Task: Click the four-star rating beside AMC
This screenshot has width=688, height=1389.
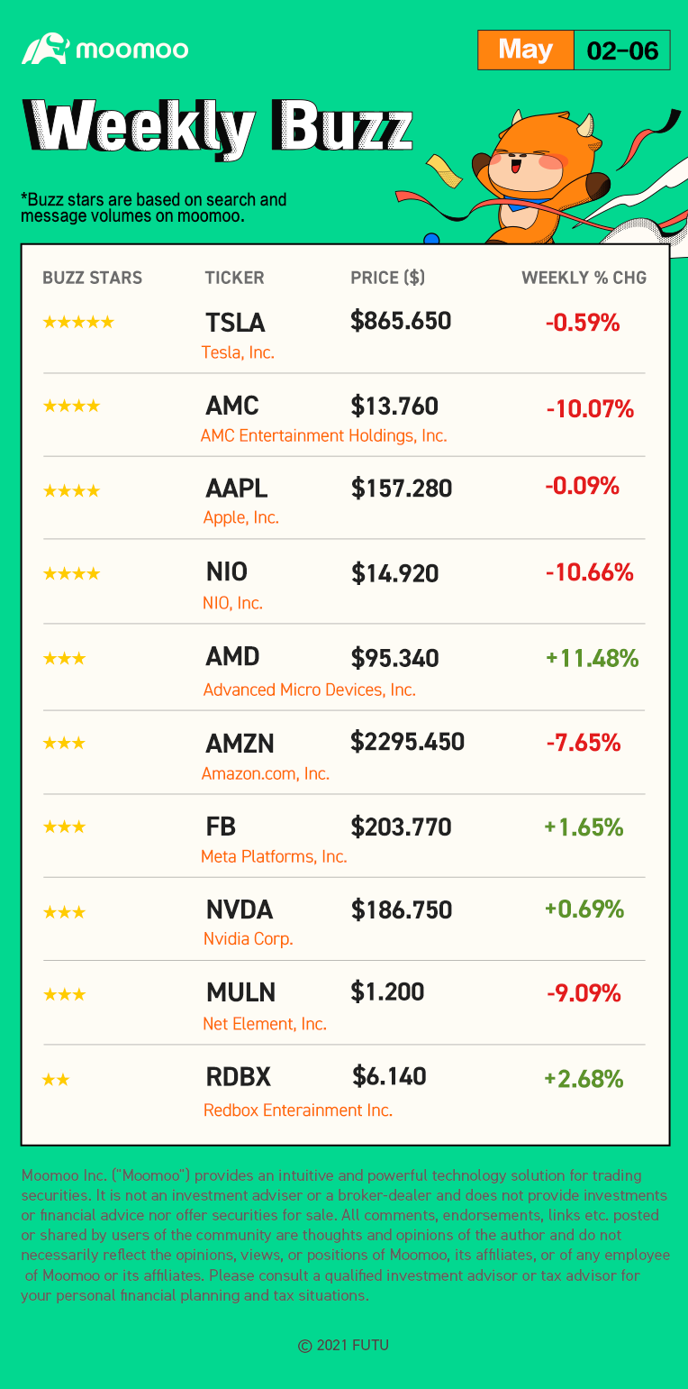Action: point(71,406)
